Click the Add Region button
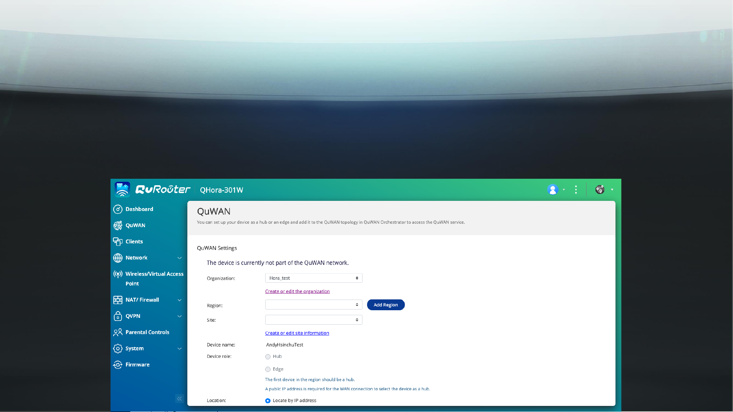Image resolution: width=733 pixels, height=412 pixels. pos(386,305)
